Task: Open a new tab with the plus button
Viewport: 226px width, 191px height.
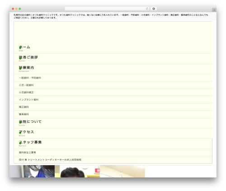Action: [x=214, y=10]
